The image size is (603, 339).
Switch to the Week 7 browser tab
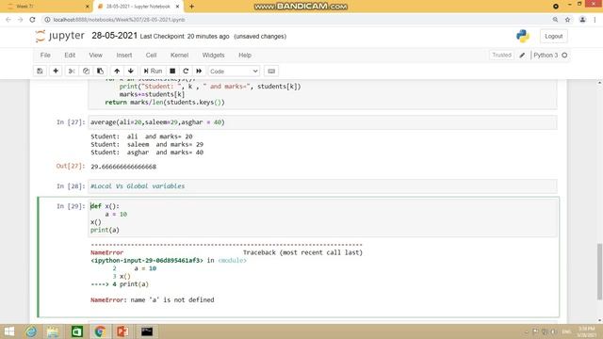coord(46,7)
